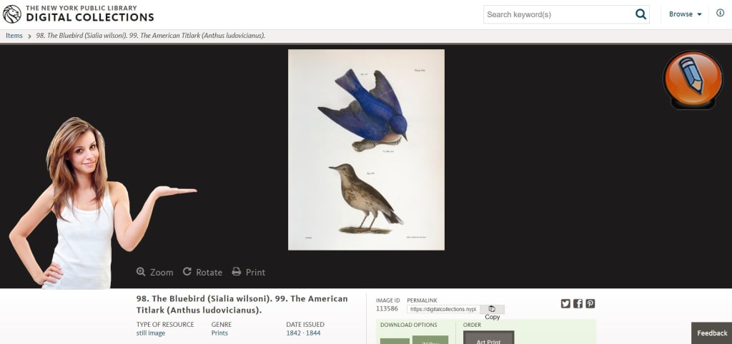Click the bluebird print image

tap(366, 150)
